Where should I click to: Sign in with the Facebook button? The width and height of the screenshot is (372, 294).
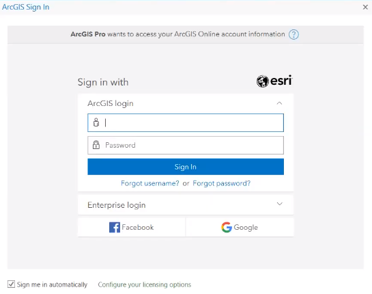point(132,228)
